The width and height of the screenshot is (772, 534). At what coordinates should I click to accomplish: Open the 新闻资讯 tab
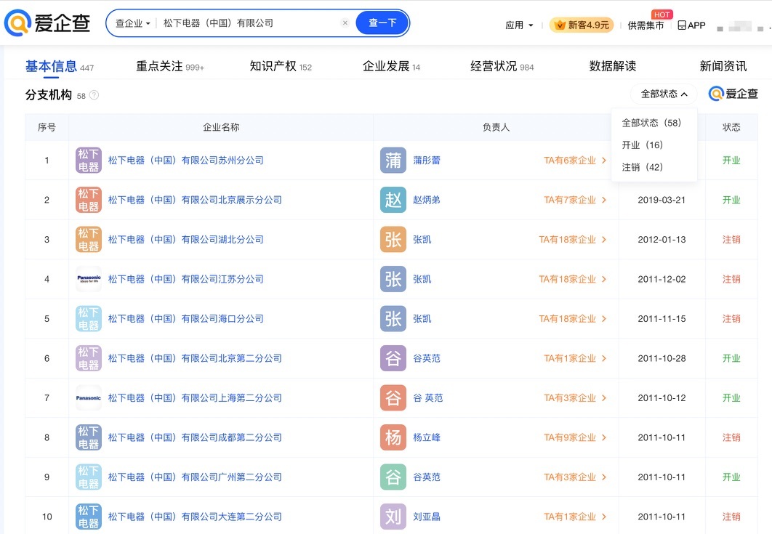(723, 66)
